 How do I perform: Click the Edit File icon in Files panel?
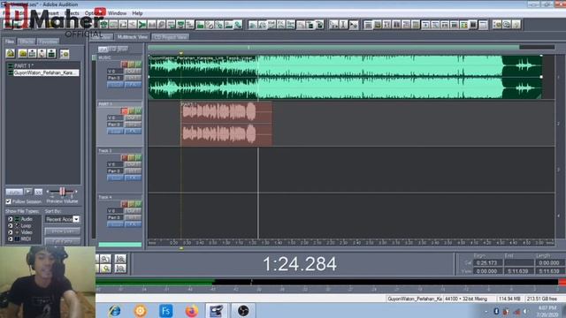tap(51, 54)
